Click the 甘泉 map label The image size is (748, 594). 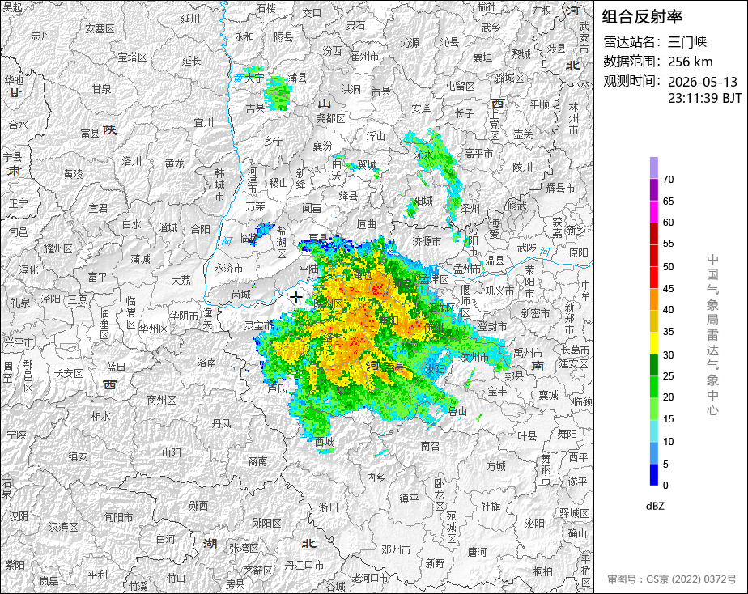[102, 89]
